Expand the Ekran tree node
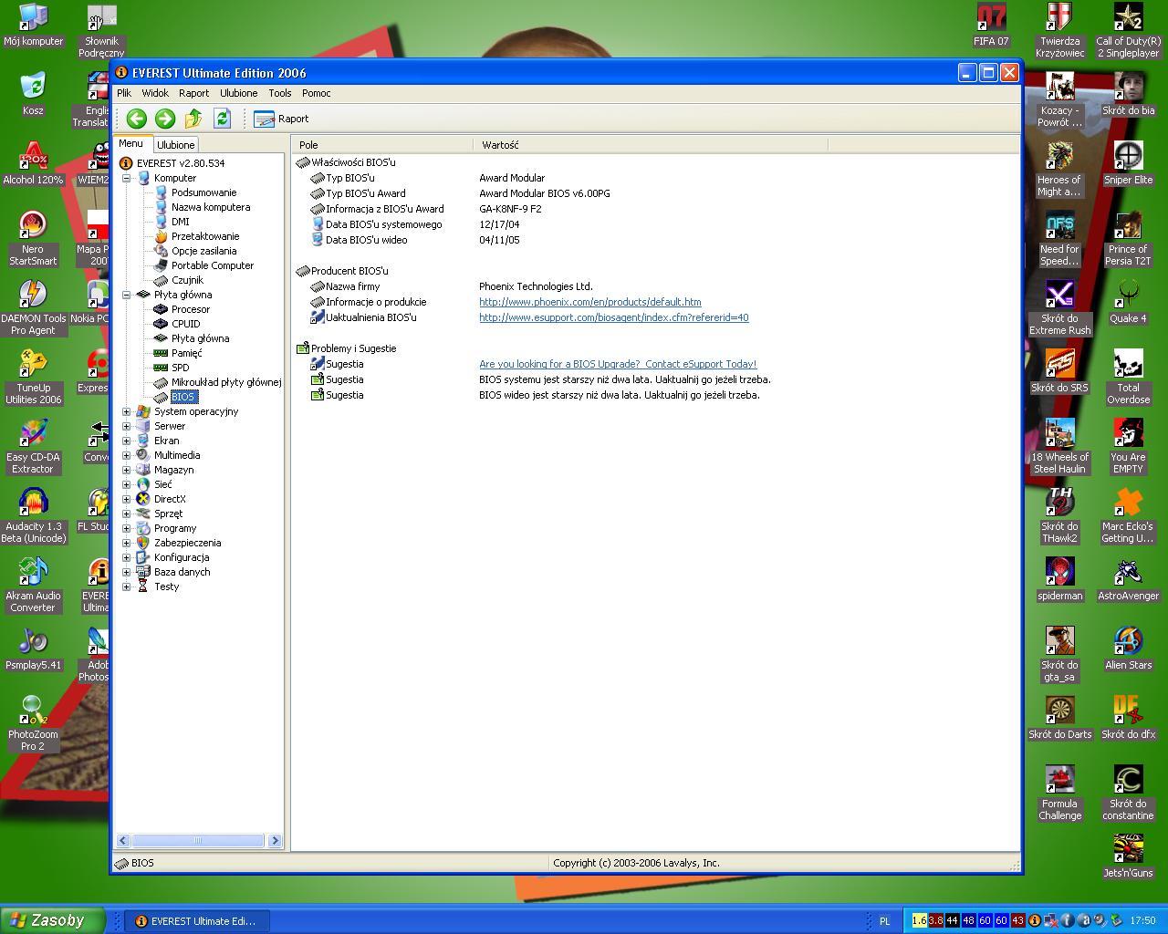This screenshot has width=1168, height=934. 127,441
